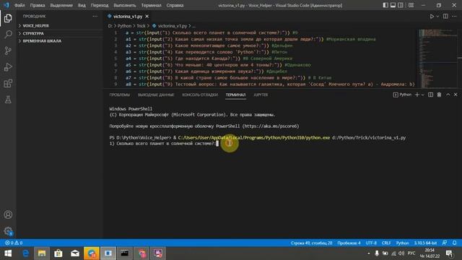This screenshot has width=462, height=260.
Task: Open feedback icon in status bar
Action: 445,243
